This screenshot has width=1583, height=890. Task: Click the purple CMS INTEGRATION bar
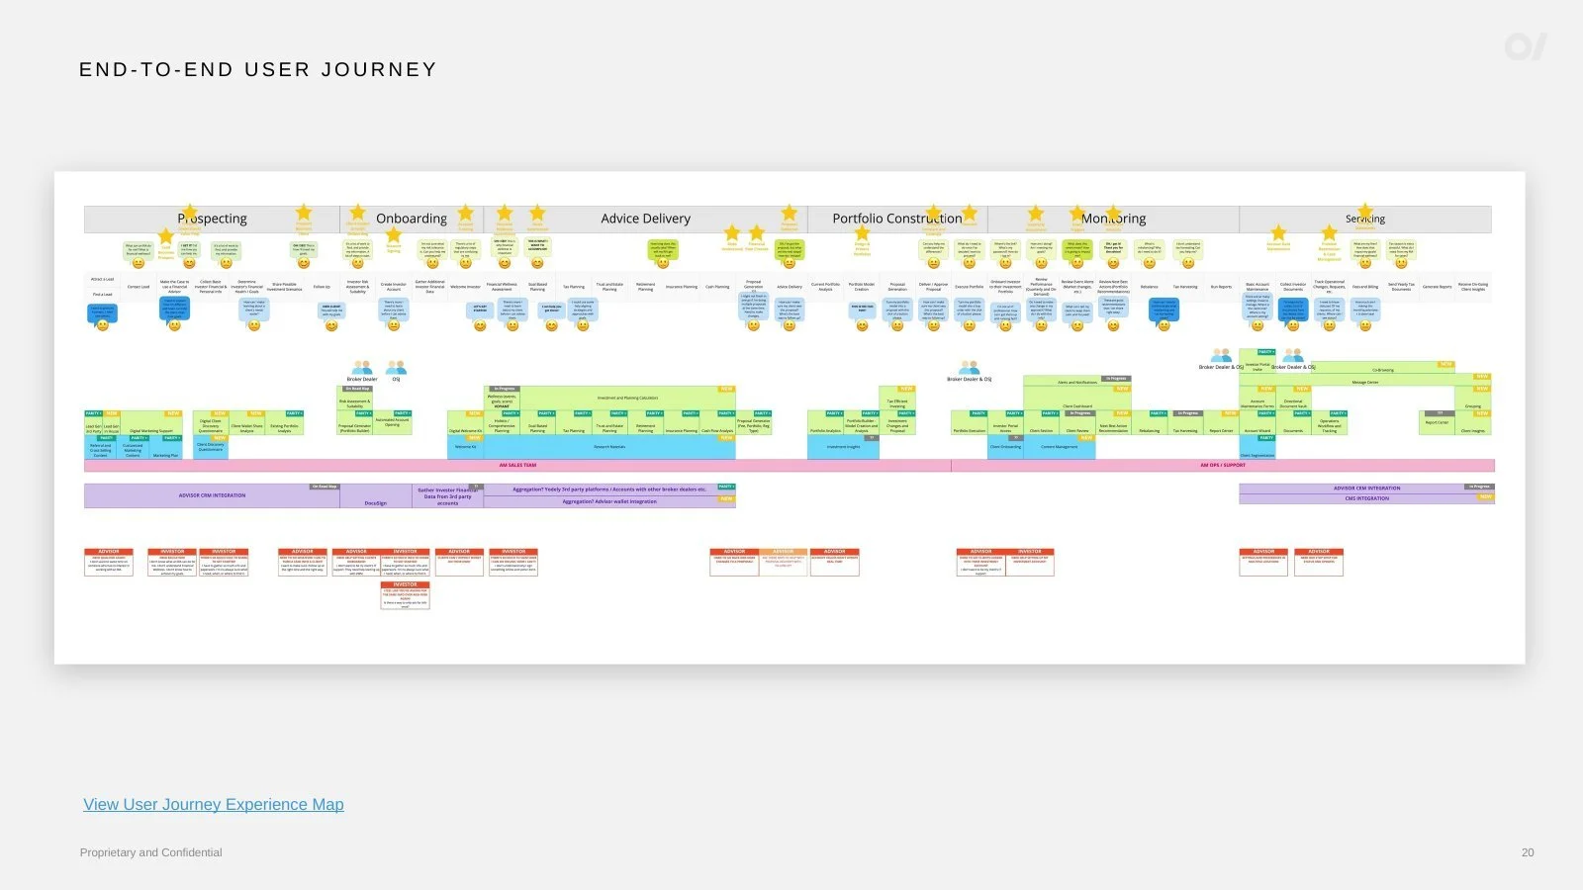1366,498
